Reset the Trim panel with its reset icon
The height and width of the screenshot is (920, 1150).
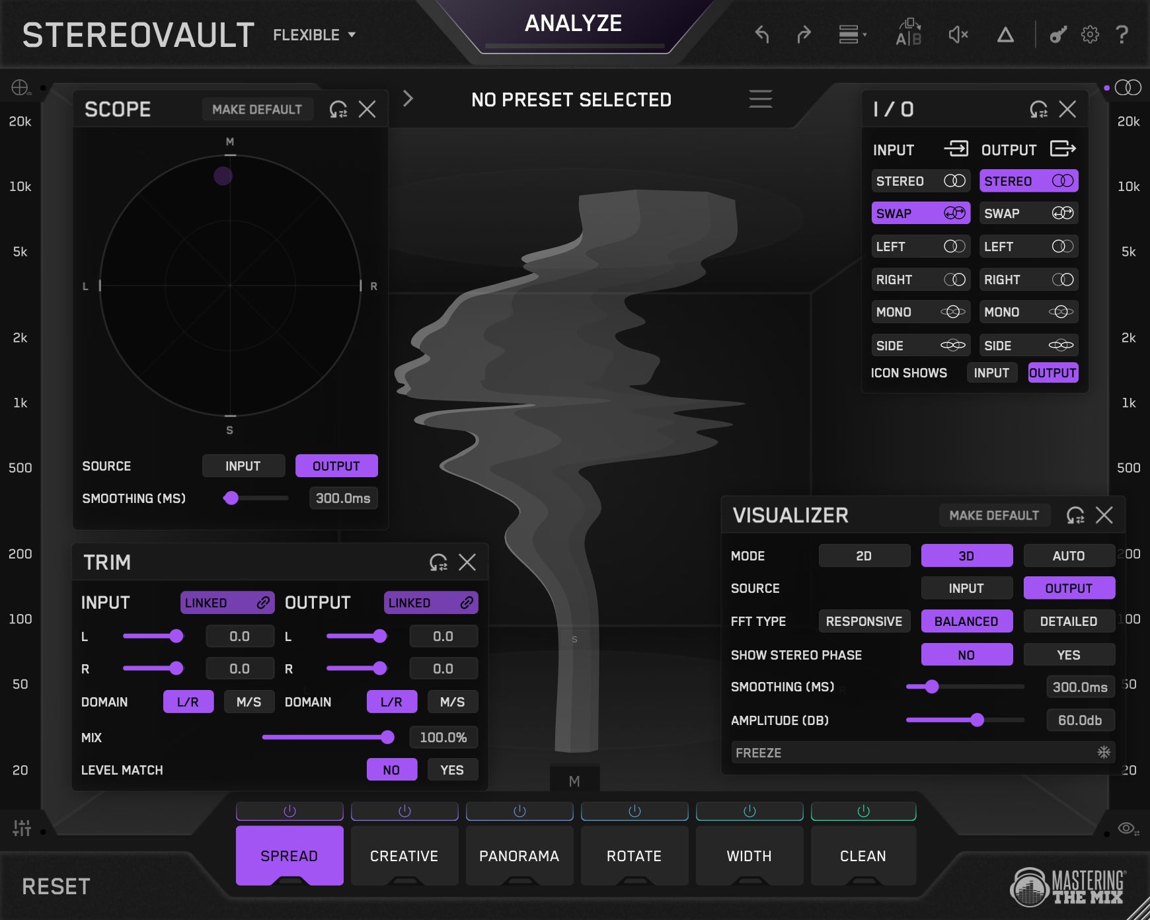438,562
